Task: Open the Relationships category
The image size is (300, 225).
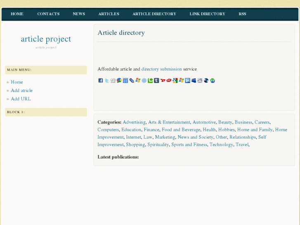Action: click(x=243, y=137)
